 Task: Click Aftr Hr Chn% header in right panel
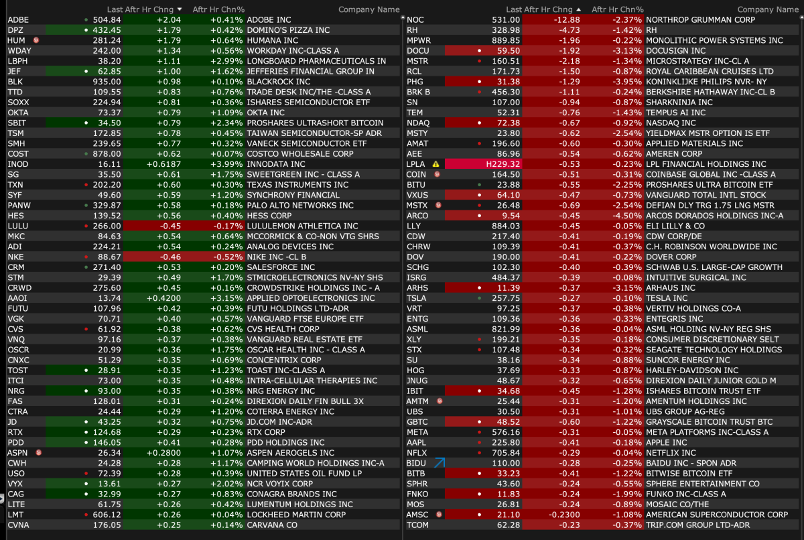[x=617, y=10]
